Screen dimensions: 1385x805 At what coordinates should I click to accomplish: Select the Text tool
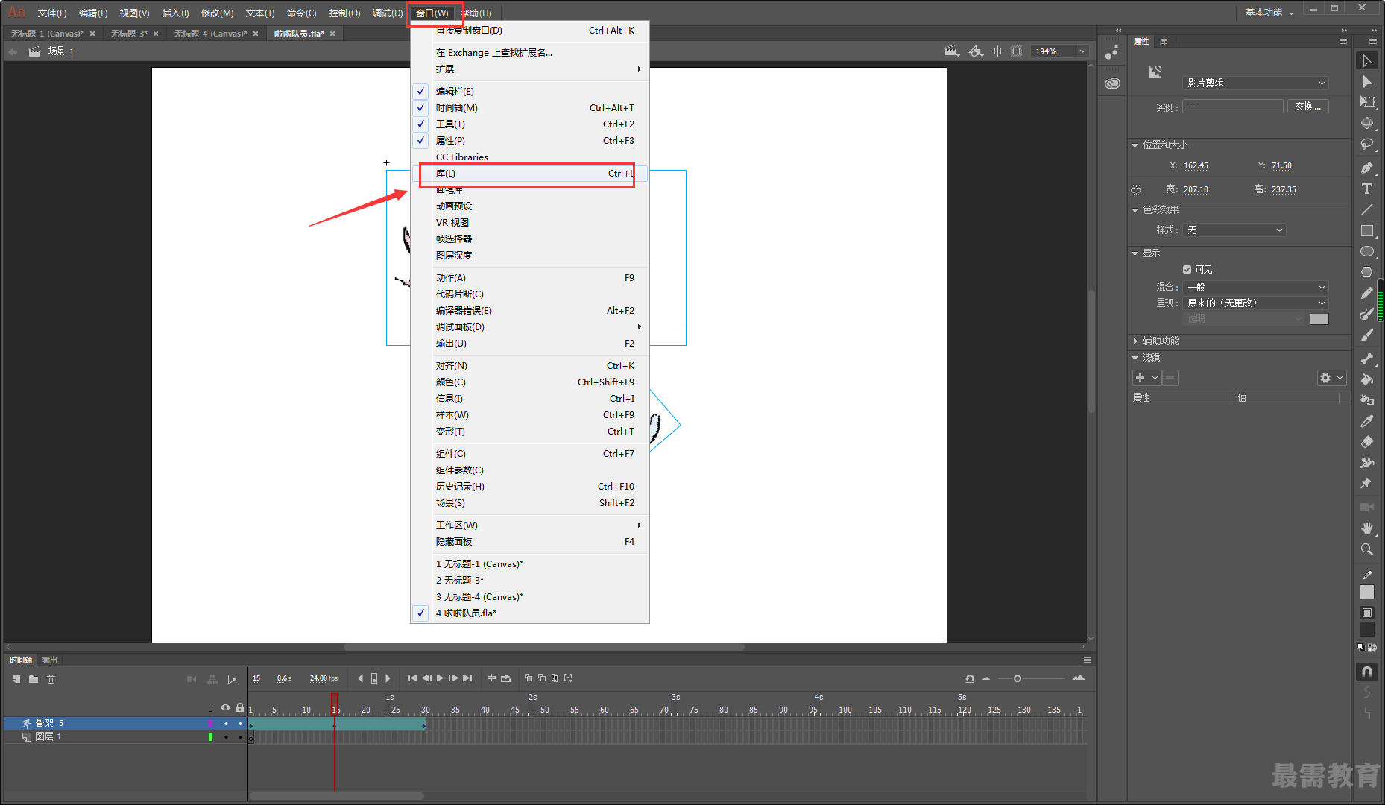[x=1367, y=189]
